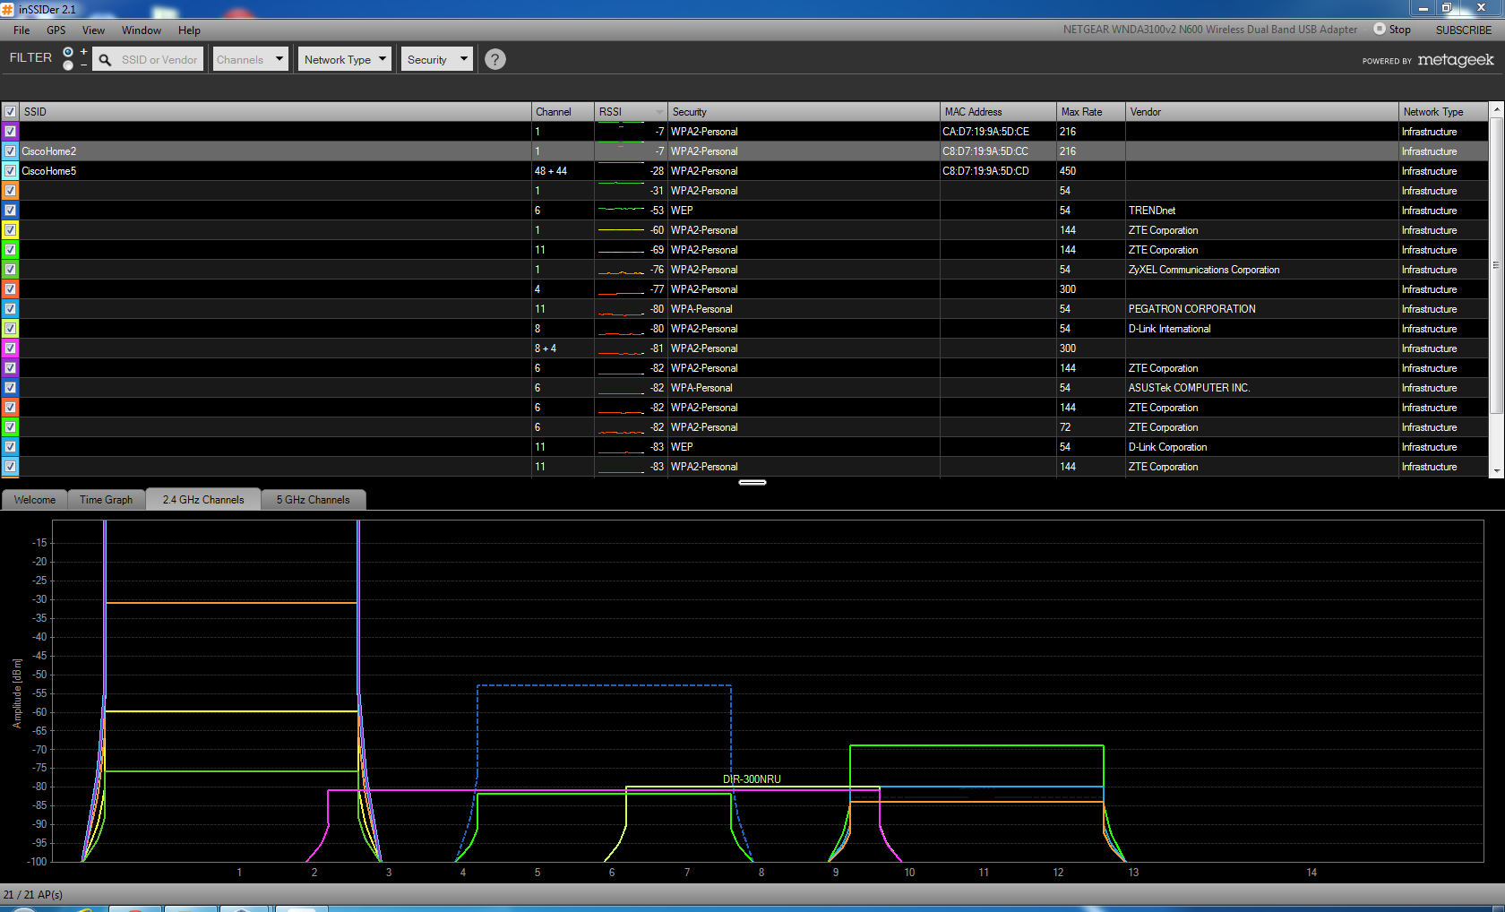The image size is (1505, 912).
Task: Toggle the select-all checkbox in the SSID header
Action: tap(11, 112)
